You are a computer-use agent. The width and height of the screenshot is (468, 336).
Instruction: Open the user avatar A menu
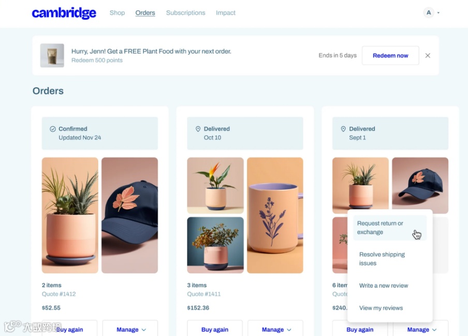coord(429,12)
